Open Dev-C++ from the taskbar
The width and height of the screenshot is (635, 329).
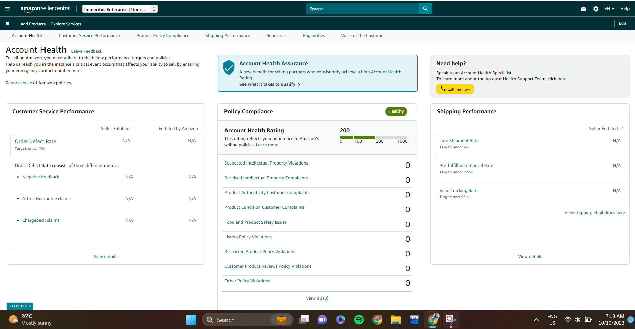pyautogui.click(x=414, y=320)
